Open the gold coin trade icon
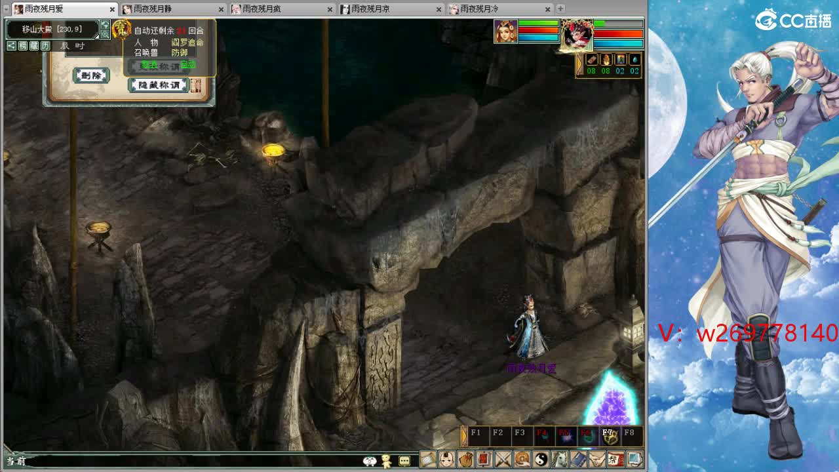This screenshot has height=472, width=839. coord(522,460)
